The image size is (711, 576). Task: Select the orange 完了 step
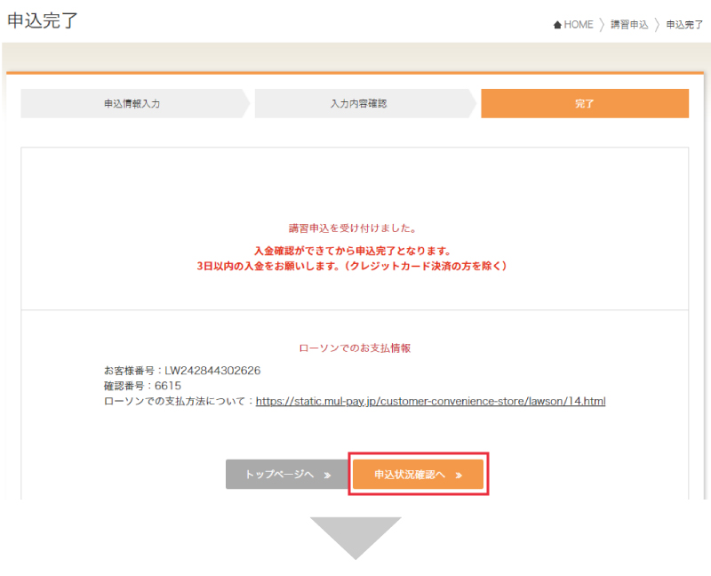584,103
